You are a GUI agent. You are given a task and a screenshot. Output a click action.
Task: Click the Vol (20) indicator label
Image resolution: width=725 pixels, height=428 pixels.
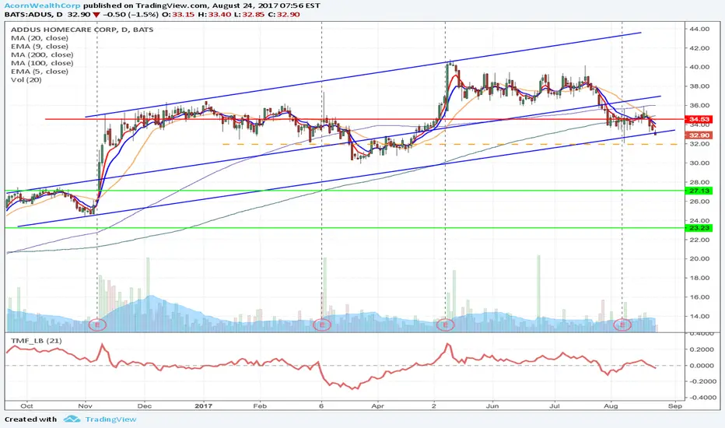[26, 79]
